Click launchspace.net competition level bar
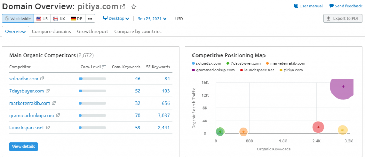The height and width of the screenshot is (159, 365). (92, 128)
